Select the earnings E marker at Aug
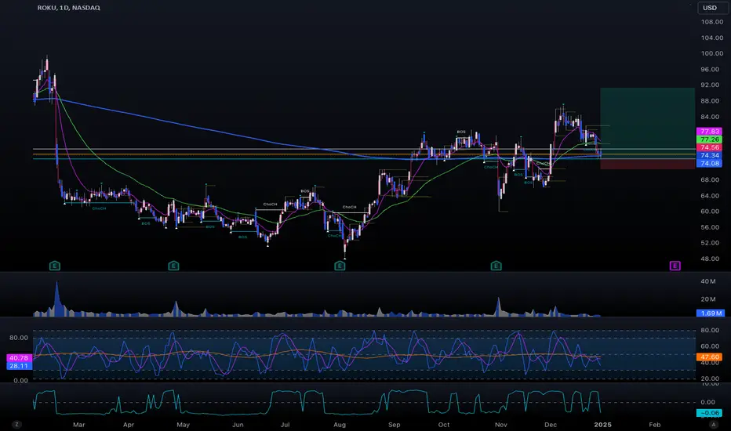This screenshot has height=431, width=731. tap(340, 266)
